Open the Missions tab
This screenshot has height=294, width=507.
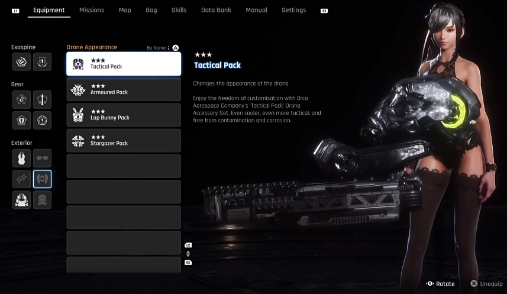(92, 10)
